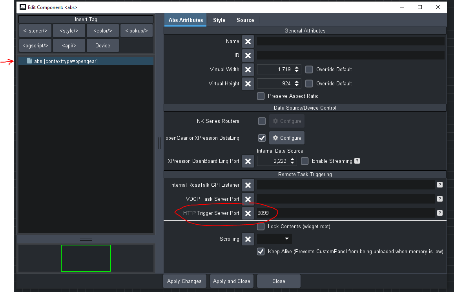
Task: Clear Internal RossTalk GPI Listener with X button
Action: click(248, 185)
